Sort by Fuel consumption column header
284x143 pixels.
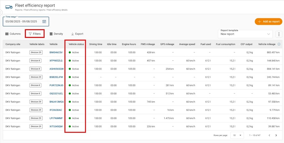tap(226, 44)
